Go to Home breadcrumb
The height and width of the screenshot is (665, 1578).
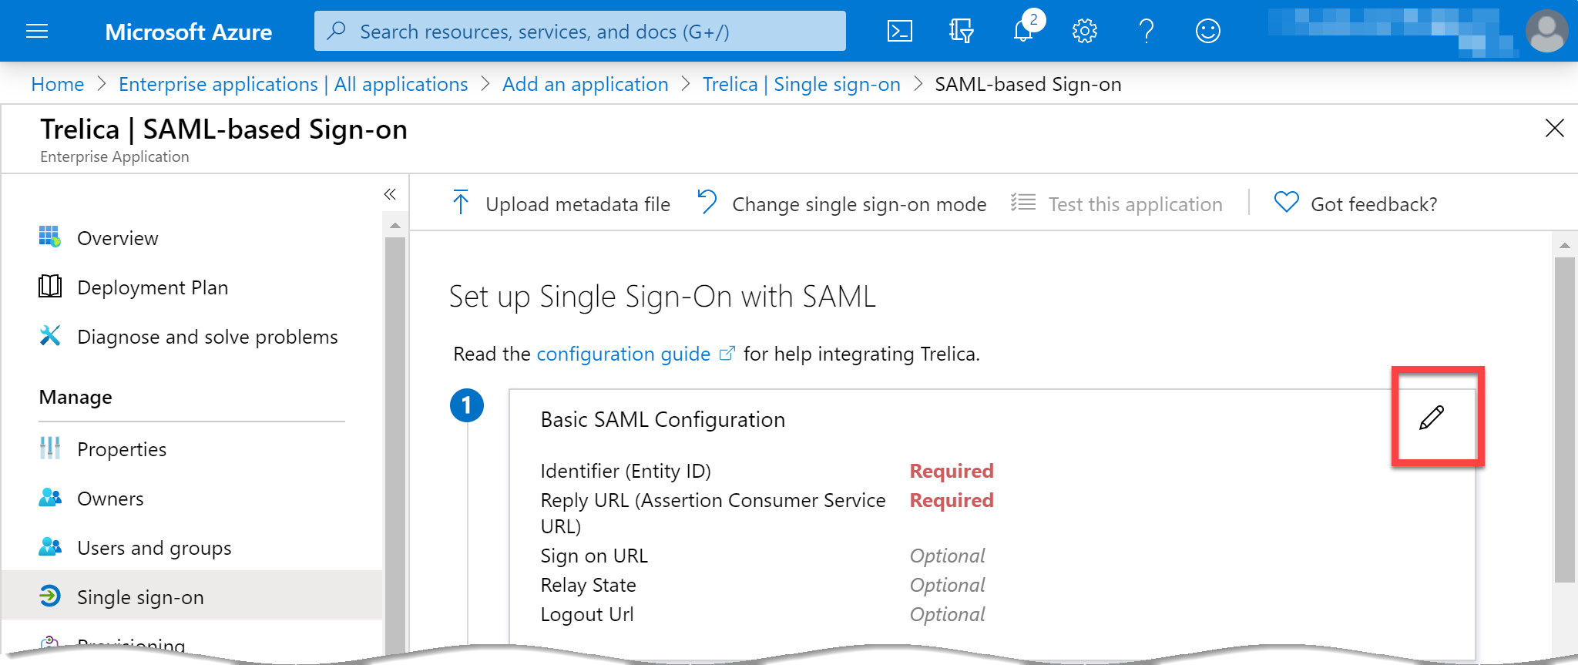tap(58, 84)
